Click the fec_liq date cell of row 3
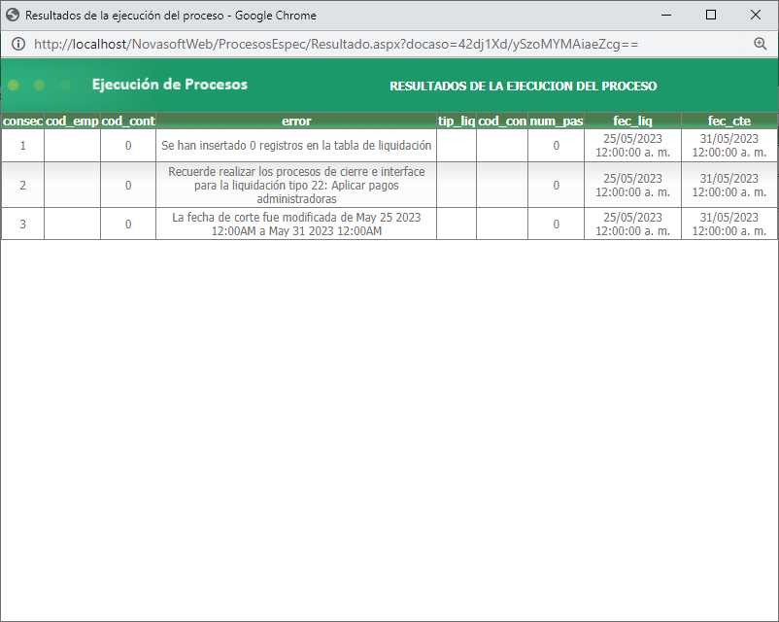 click(x=632, y=223)
